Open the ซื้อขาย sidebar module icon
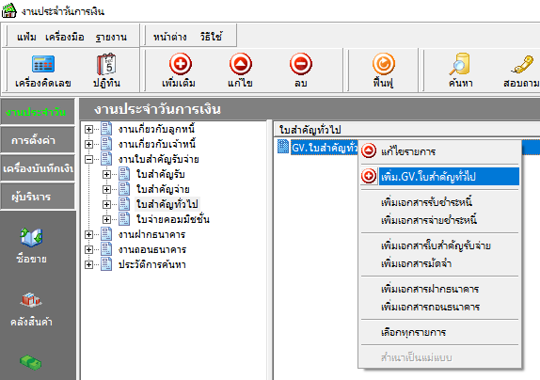 point(31,237)
